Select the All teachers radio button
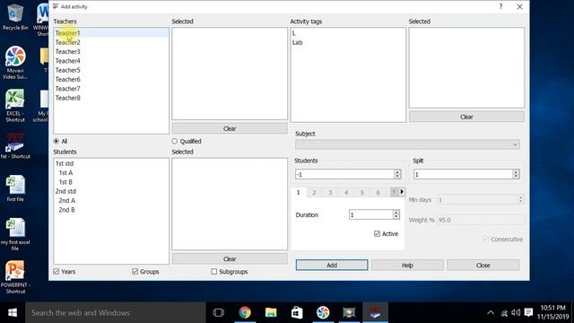 (x=56, y=141)
